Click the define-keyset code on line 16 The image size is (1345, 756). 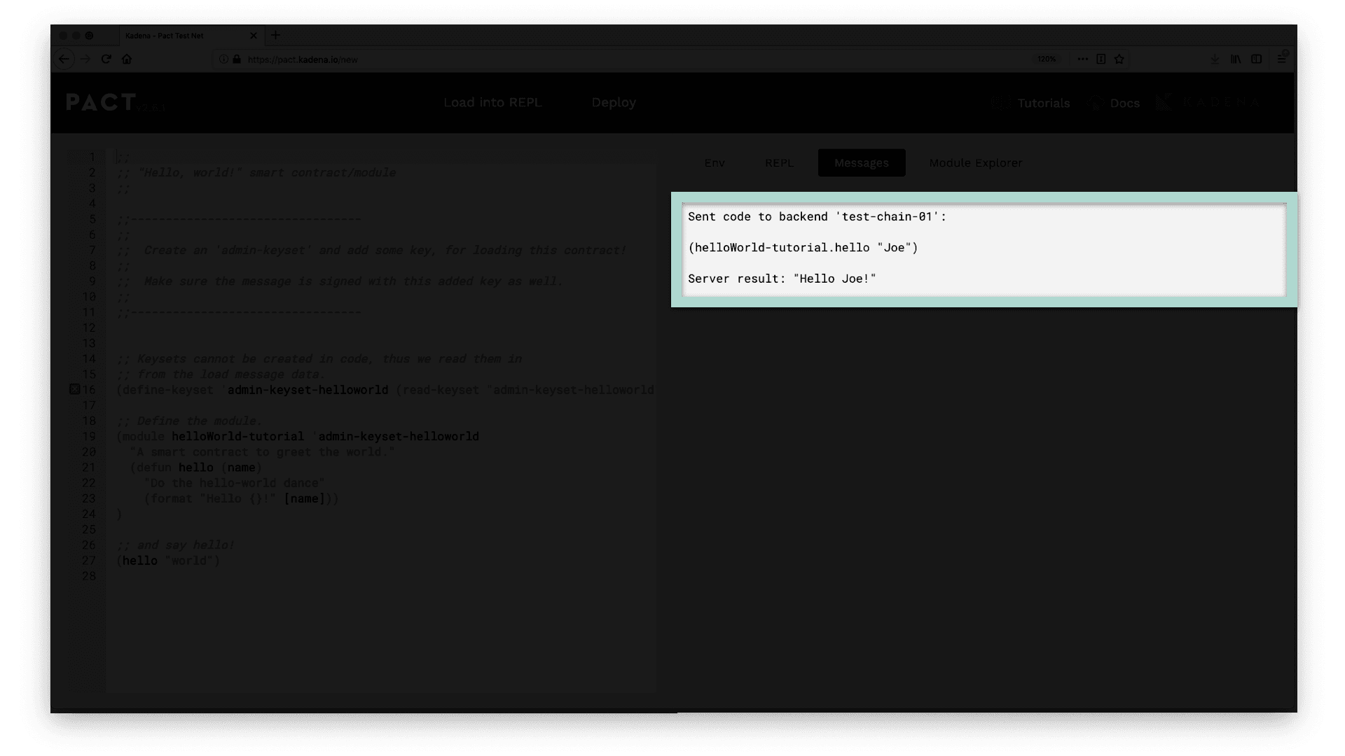385,390
